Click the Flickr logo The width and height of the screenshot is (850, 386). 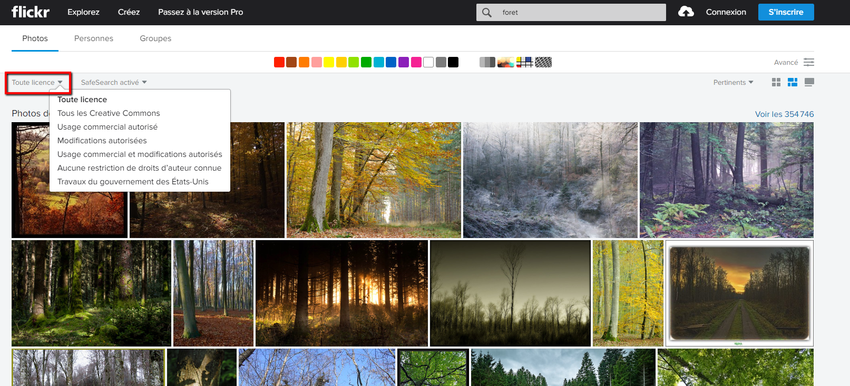[31, 12]
